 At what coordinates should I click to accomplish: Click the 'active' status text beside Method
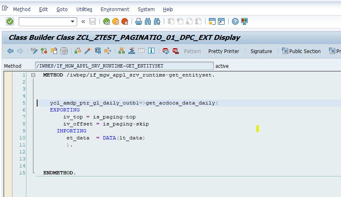click(x=222, y=66)
